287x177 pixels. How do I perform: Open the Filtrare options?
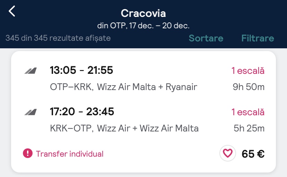tap(258, 38)
